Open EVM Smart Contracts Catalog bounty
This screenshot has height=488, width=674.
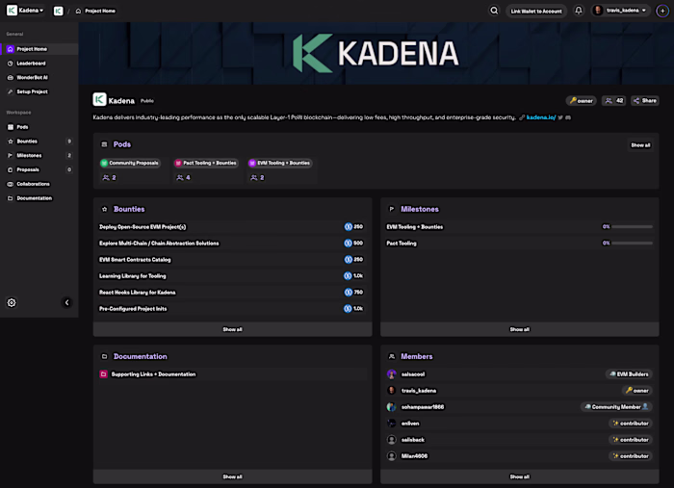pos(232,260)
